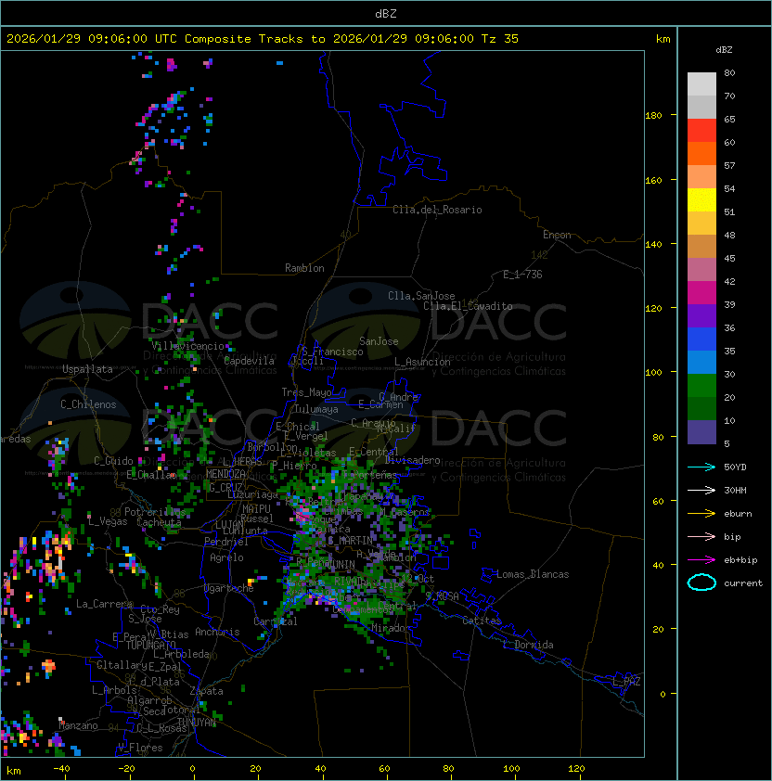Click the Manzano label
The height and width of the screenshot is (781, 772).
point(78,725)
